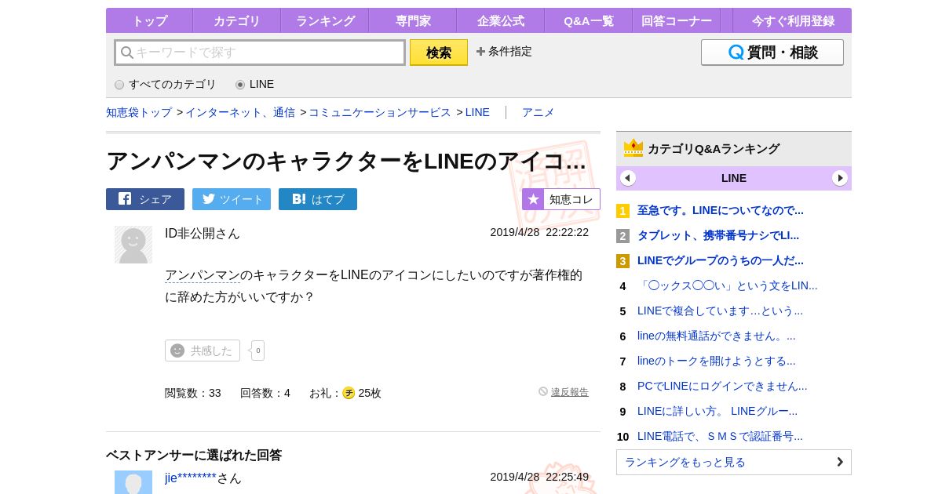Screen dimensions: 942x494
Task: Open the 専門家 tab
Action: click(x=413, y=21)
